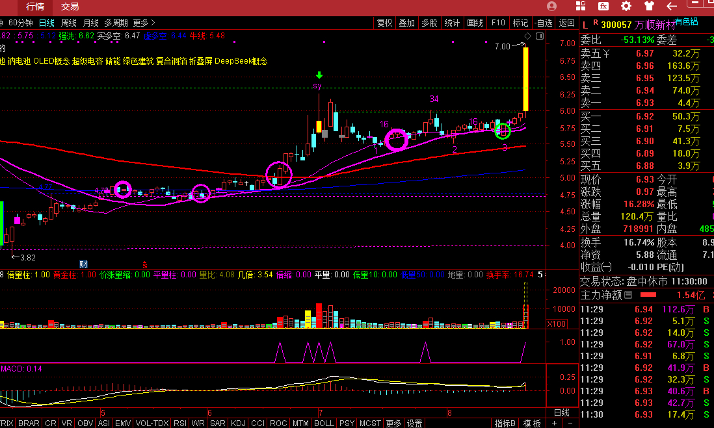
Task: Open settings gear in title bar
Action: coord(626,6)
